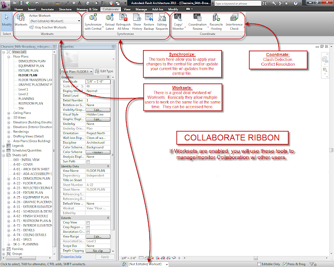The height and width of the screenshot is (267, 334).
Task: Switch to the Manage tab
Action: pyautogui.click(x=141, y=9)
